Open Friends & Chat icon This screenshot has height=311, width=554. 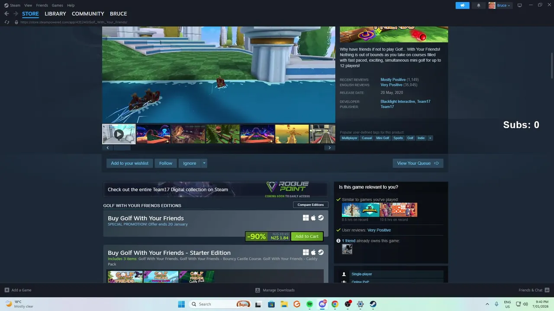[x=547, y=290]
